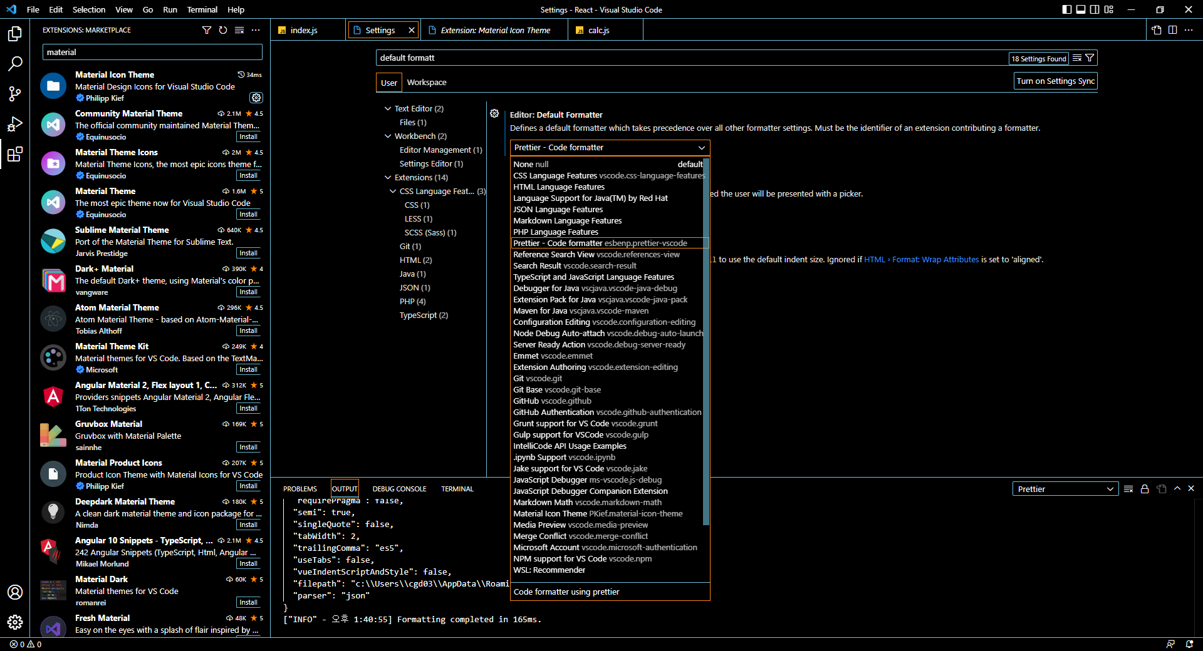Click the feedback icon in the status bar
The width and height of the screenshot is (1203, 651).
point(1170,644)
